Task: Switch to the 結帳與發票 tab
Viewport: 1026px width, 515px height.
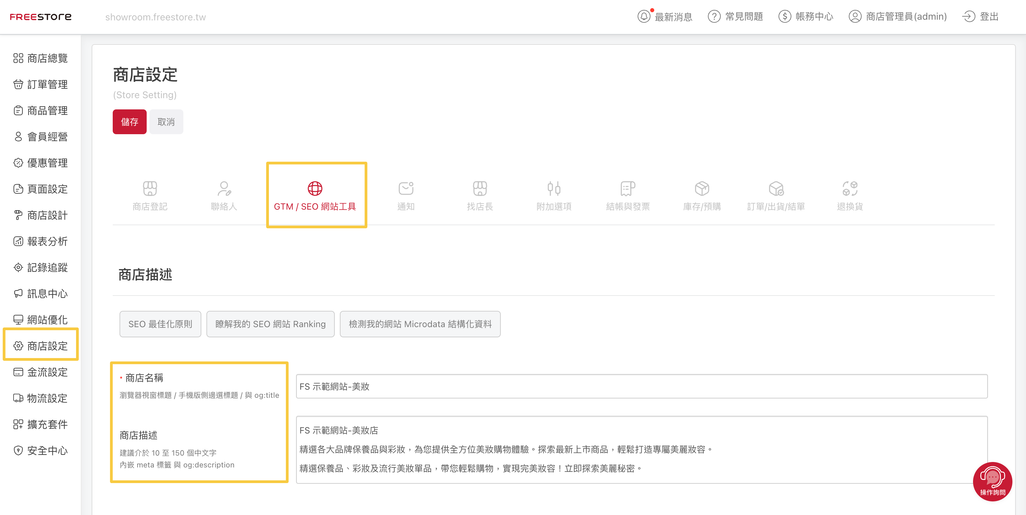Action: point(628,196)
